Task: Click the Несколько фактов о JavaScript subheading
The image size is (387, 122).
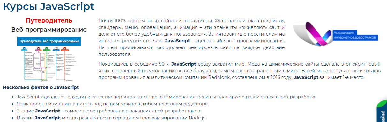Action: 41,87
